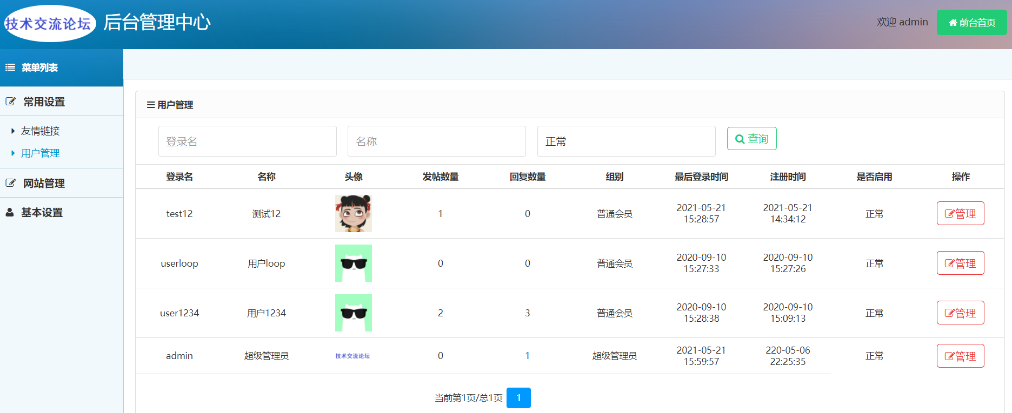The image size is (1012, 413).
Task: Collapse the 常用设置 menu section
Action: click(x=44, y=101)
